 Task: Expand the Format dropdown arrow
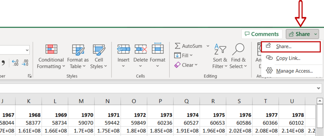(x=158, y=66)
